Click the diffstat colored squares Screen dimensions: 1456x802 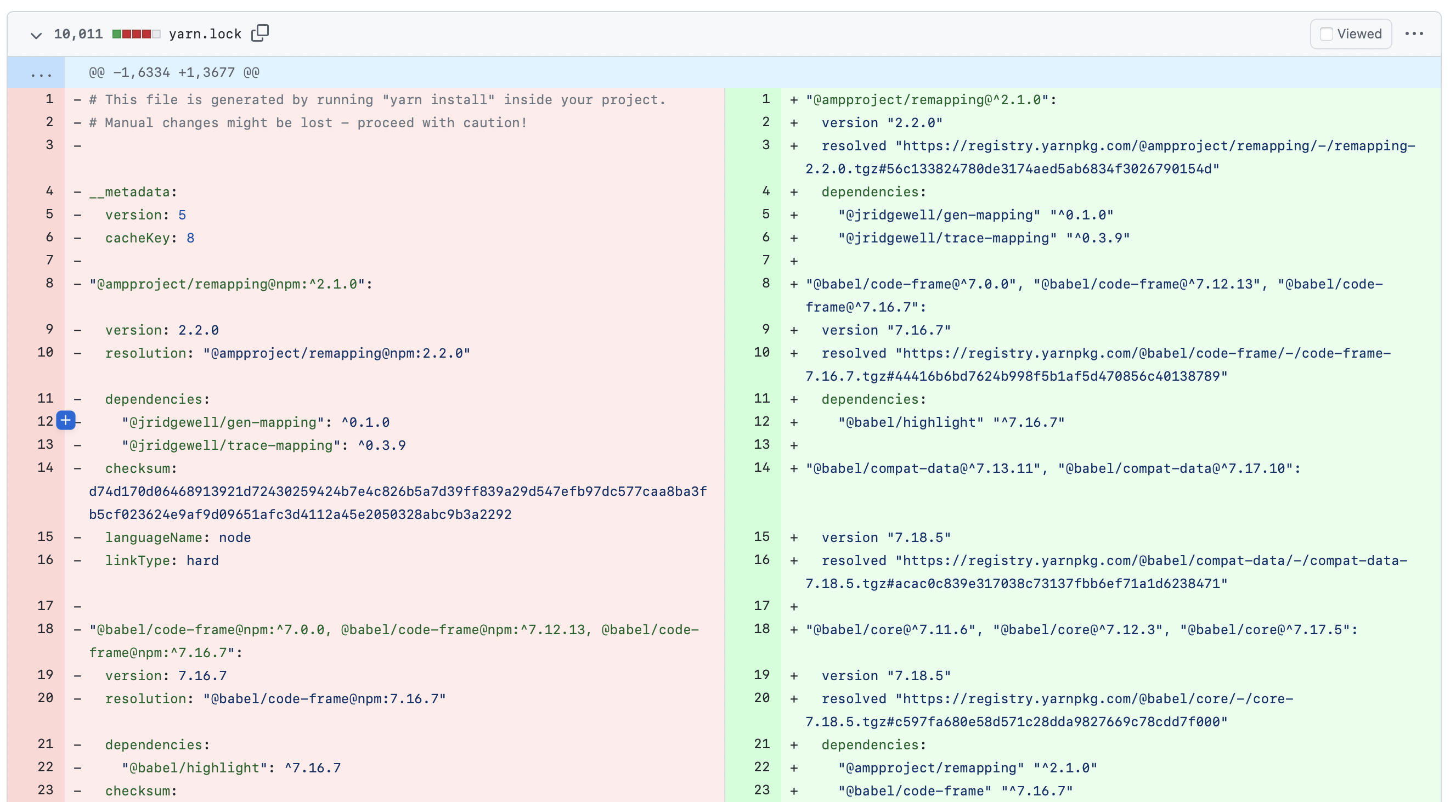click(x=136, y=34)
